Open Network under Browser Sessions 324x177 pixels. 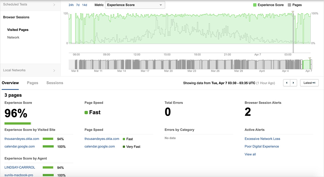point(13,38)
